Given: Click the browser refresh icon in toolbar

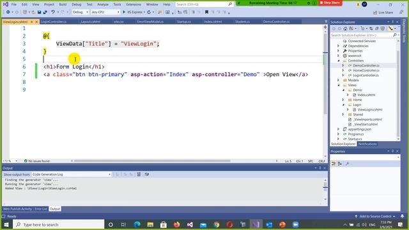Looking at the screenshot, I should tap(149, 12).
